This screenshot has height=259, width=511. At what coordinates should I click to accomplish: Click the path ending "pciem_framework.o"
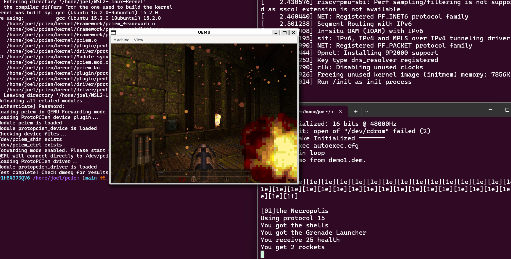[81, 24]
